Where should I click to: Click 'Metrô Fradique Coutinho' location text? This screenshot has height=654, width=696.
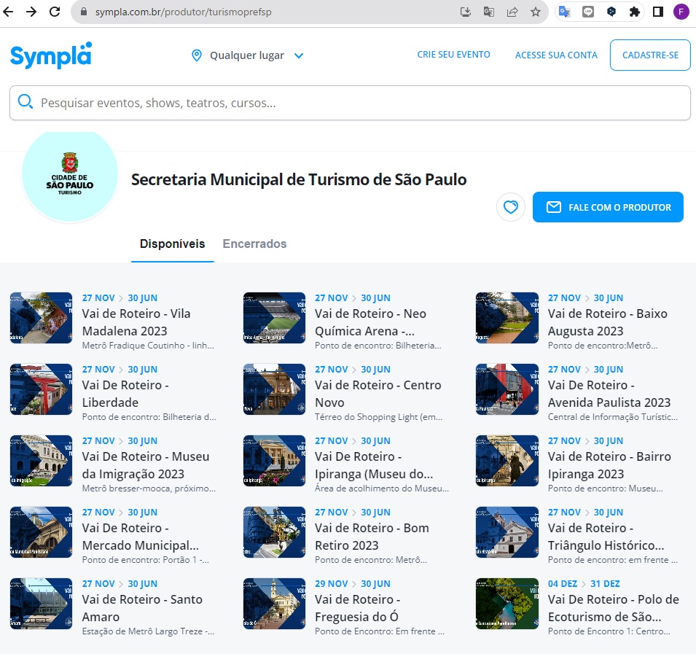148,346
